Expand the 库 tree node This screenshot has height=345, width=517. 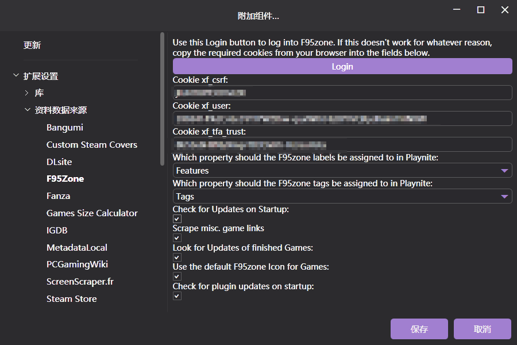[x=27, y=93]
